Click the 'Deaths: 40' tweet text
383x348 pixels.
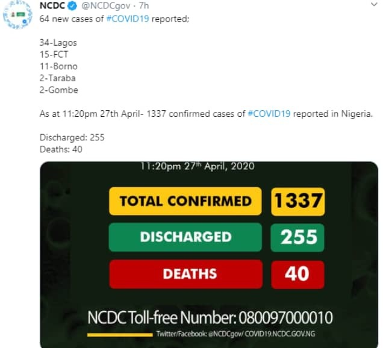[x=61, y=149]
